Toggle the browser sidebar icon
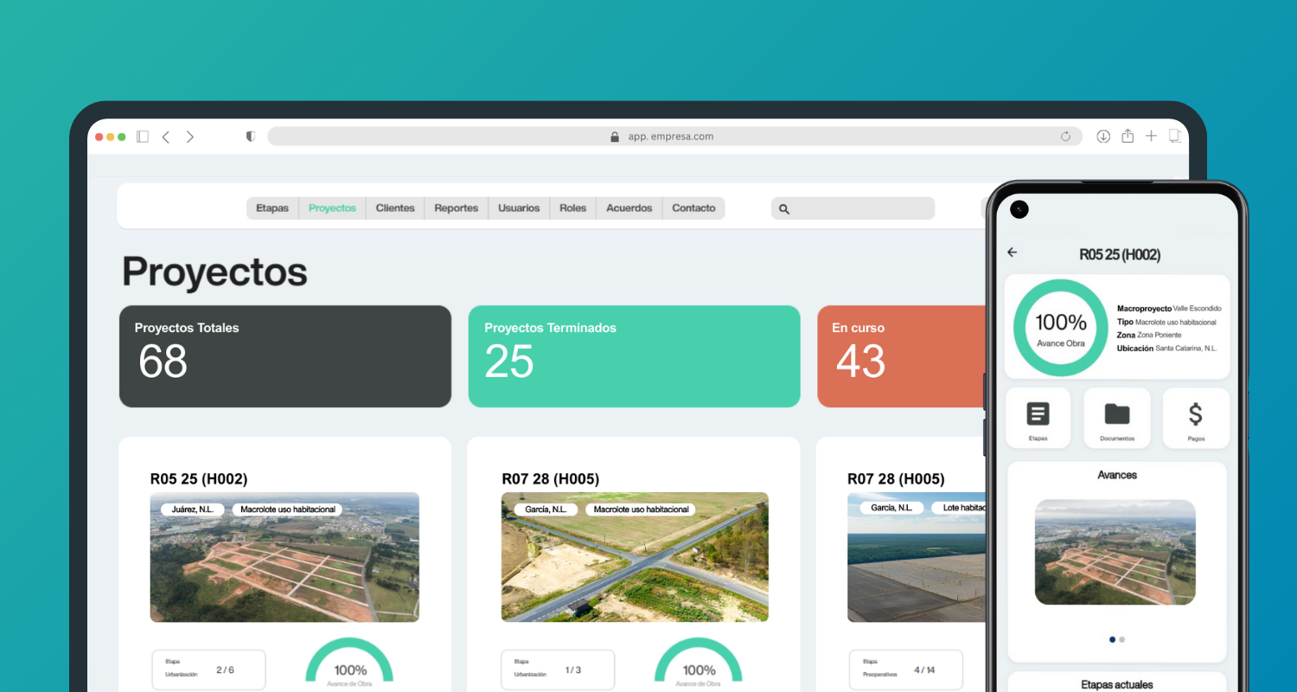The width and height of the screenshot is (1297, 692). point(143,137)
